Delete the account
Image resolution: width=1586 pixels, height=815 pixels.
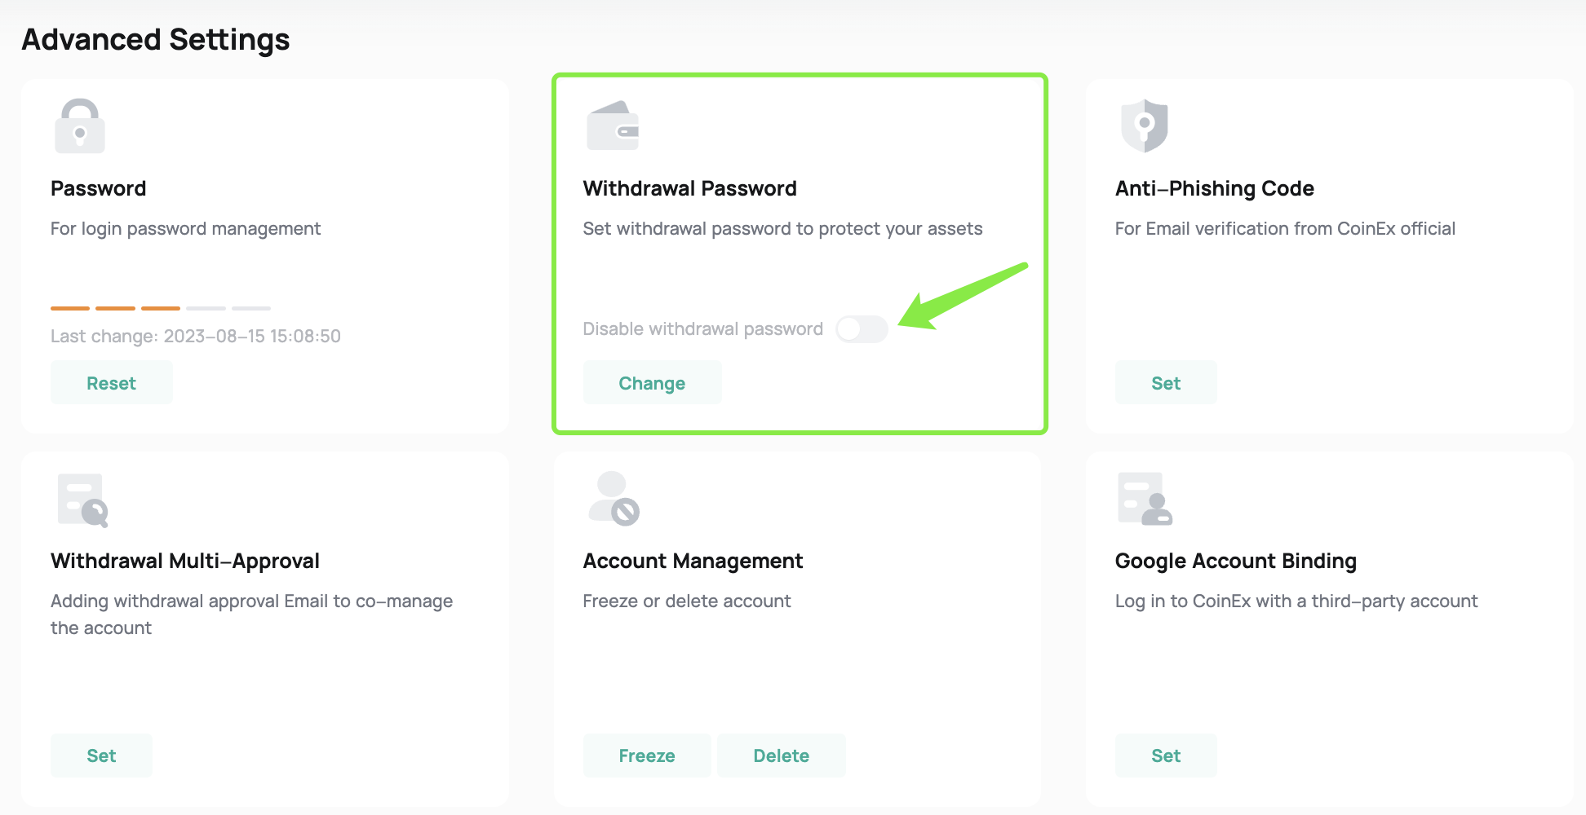[781, 755]
